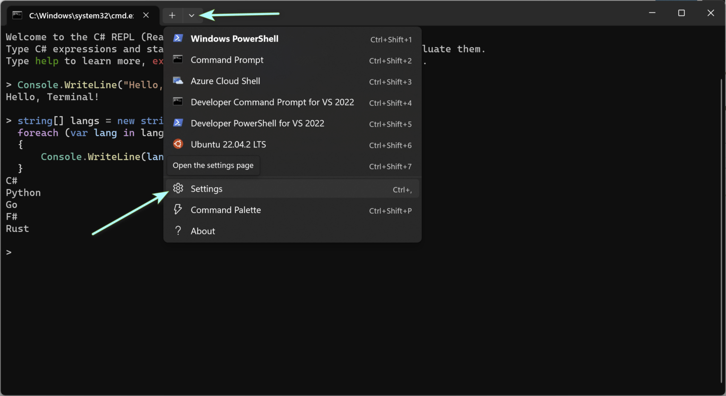Click the new tab plus button
Image resolution: width=726 pixels, height=396 pixels.
(172, 15)
